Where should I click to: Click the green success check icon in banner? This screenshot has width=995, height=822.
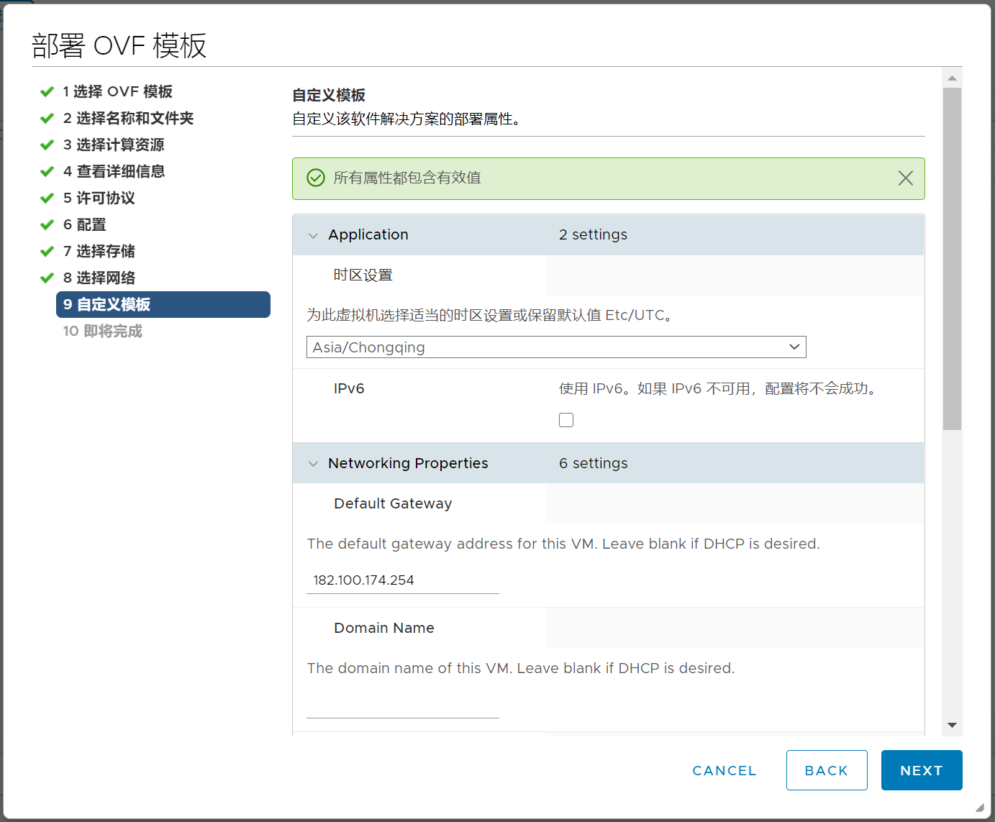316,178
